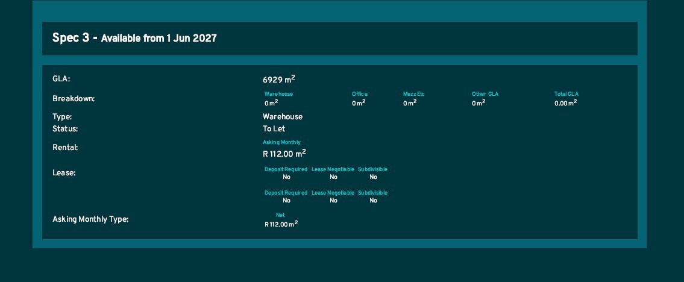Viewport: 684px width, 282px height.
Task: Select the '0 m²' value under Other GLA
Action: [x=478, y=103]
